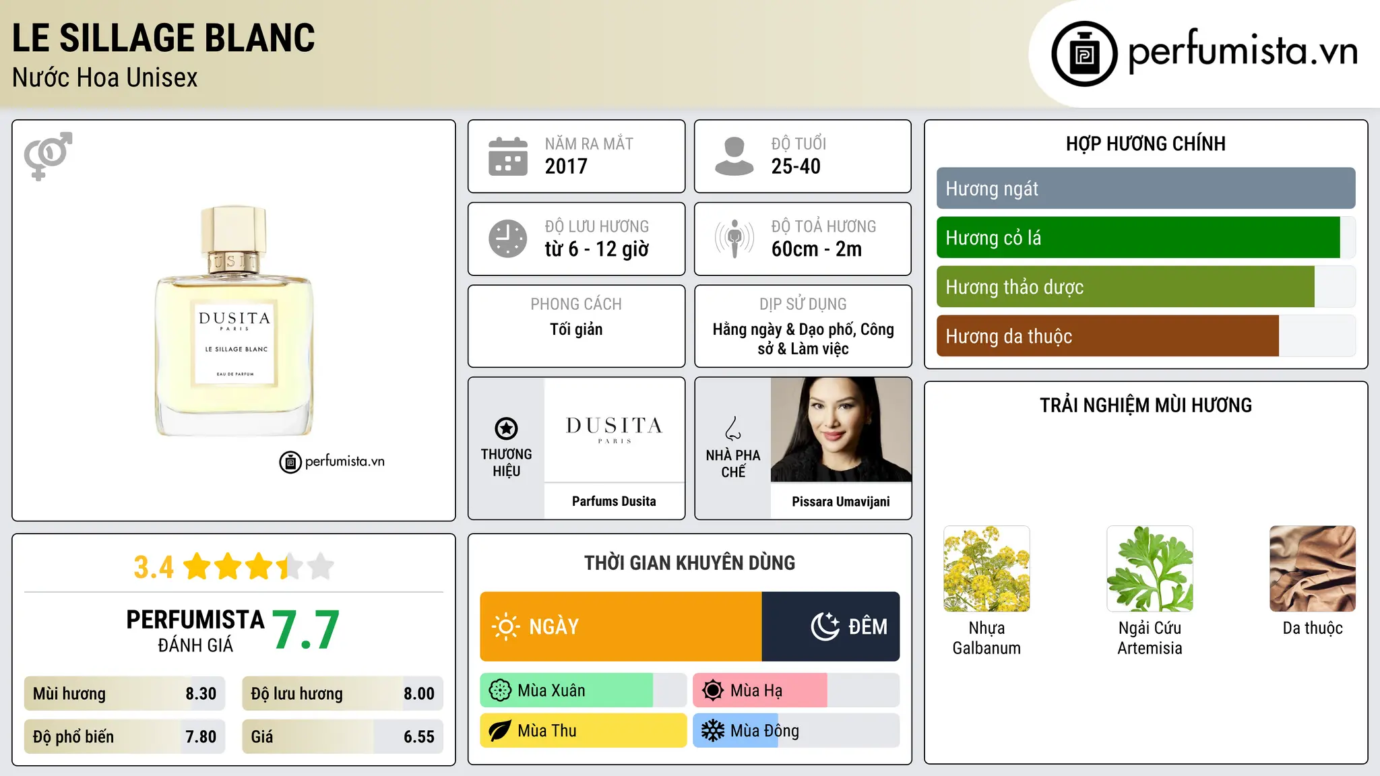Click the Dusita Paris brand logo image
Image resolution: width=1380 pixels, height=776 pixels.
coord(614,429)
